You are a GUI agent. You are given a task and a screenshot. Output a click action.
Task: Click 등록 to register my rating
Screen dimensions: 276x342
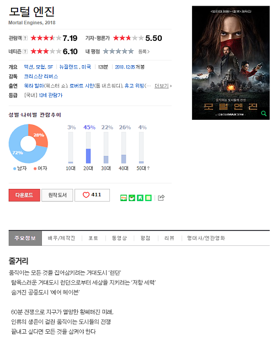144,51
